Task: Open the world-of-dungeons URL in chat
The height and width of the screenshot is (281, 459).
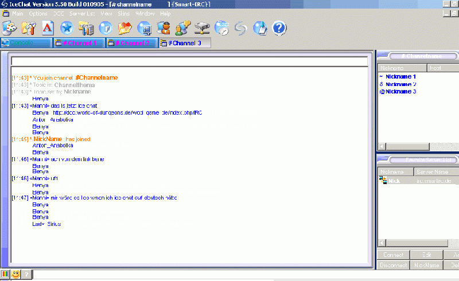Action: click(127, 113)
